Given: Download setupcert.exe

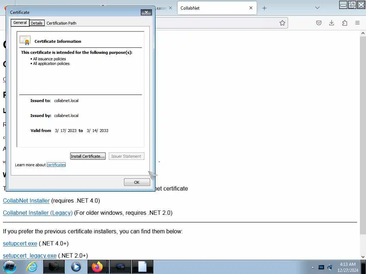Looking at the screenshot, I should pyautogui.click(x=20, y=243).
